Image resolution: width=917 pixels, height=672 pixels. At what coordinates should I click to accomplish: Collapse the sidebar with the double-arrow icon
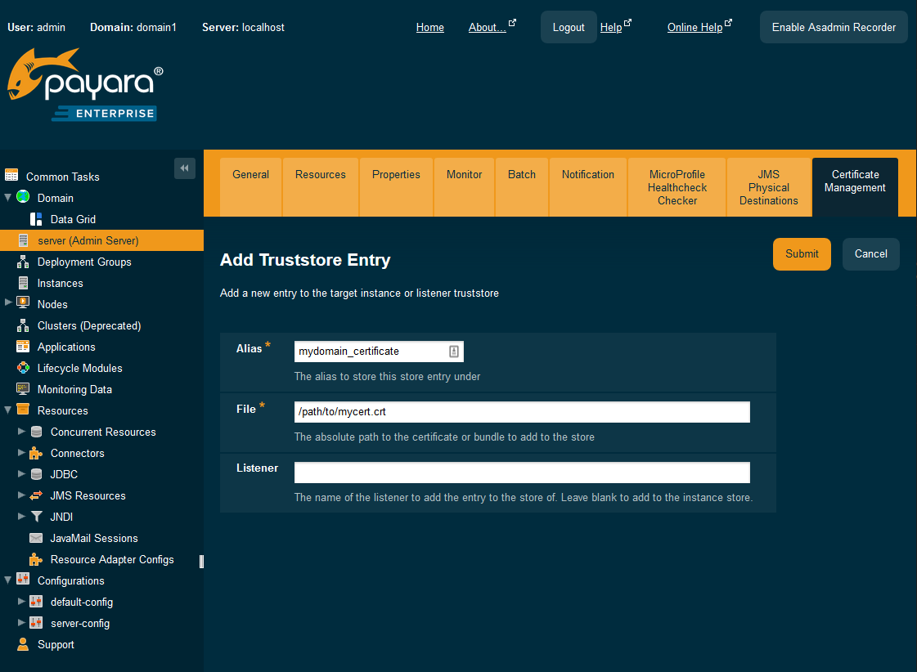185,168
